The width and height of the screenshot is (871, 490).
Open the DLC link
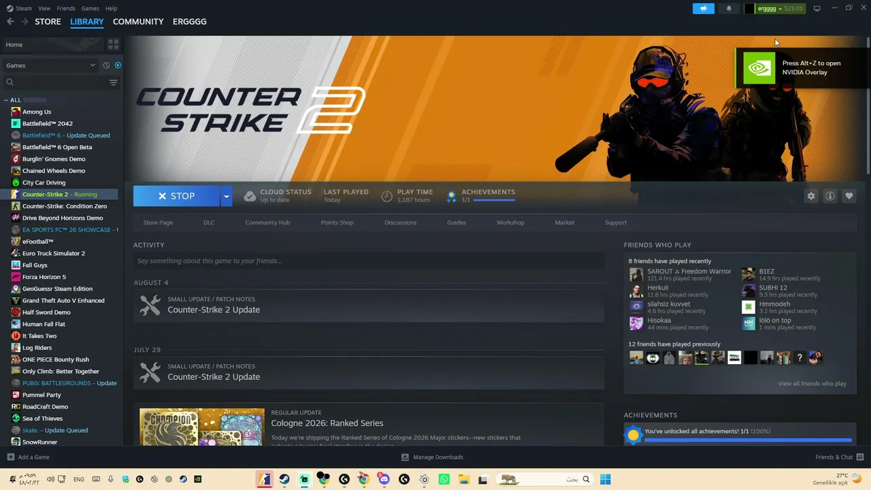209,223
